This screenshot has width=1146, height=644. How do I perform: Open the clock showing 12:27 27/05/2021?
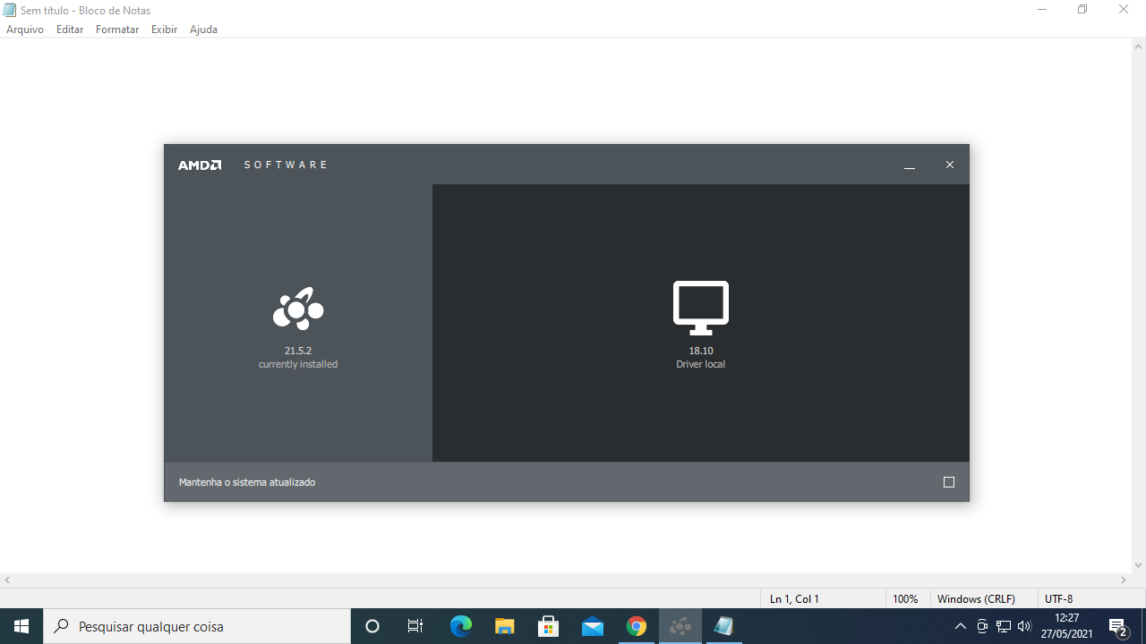click(x=1067, y=626)
